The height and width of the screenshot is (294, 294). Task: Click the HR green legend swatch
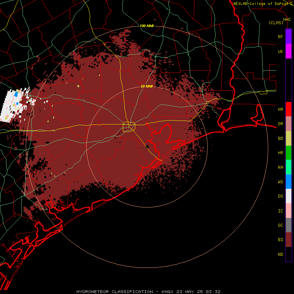coord(288,153)
